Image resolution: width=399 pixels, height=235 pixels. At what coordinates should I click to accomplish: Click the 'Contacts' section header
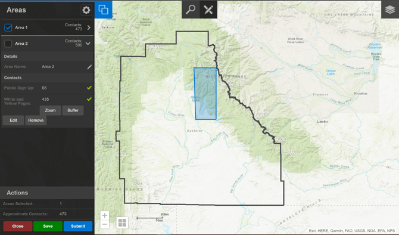(13, 78)
